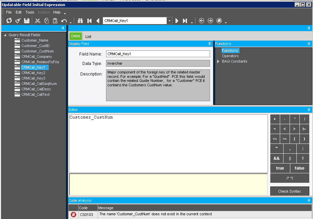Click the Cut scissors icon
The image size is (313, 219).
[38, 21]
